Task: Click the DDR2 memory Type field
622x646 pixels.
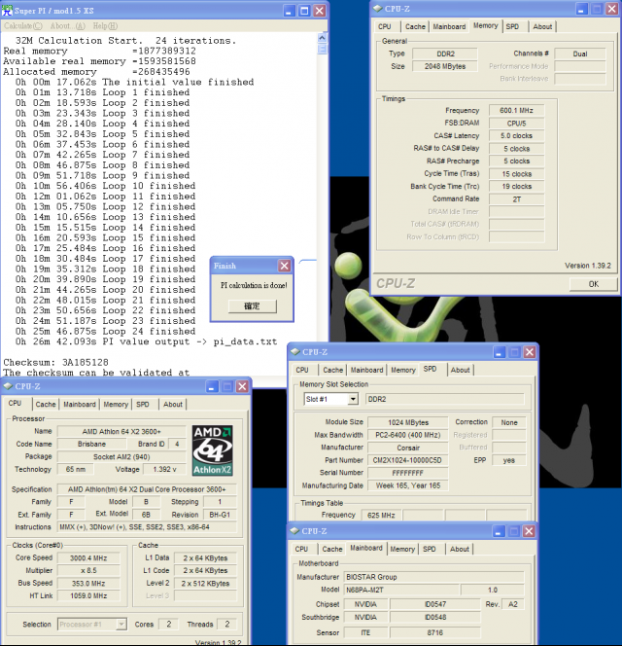Action: point(445,54)
